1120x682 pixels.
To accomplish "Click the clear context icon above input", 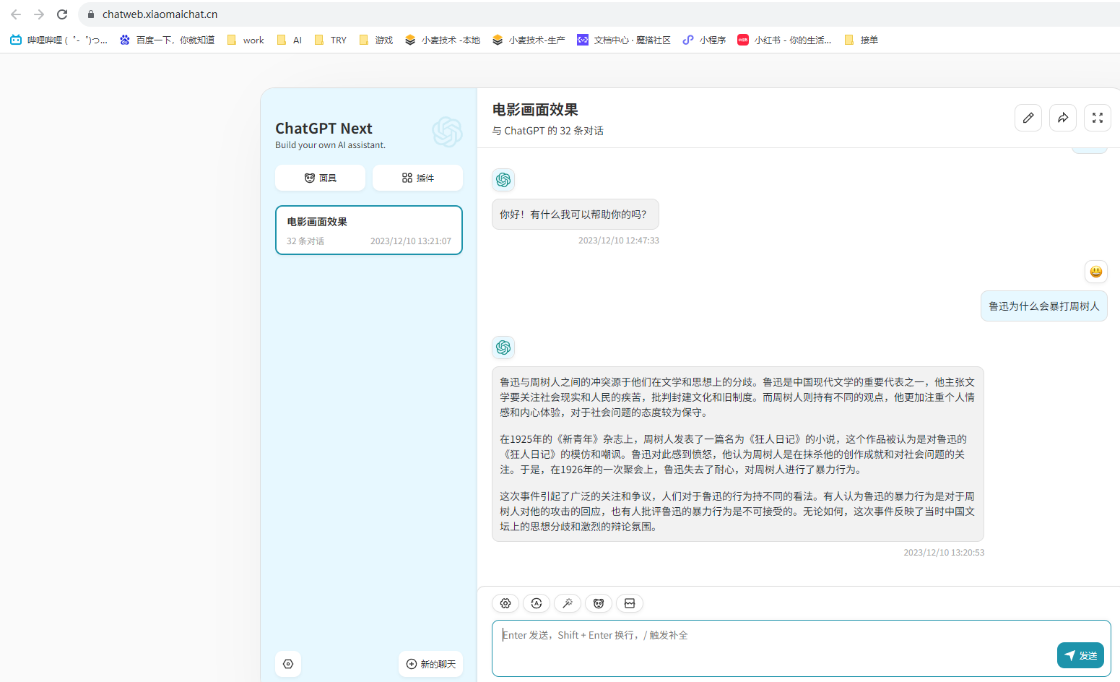I will (x=630, y=603).
